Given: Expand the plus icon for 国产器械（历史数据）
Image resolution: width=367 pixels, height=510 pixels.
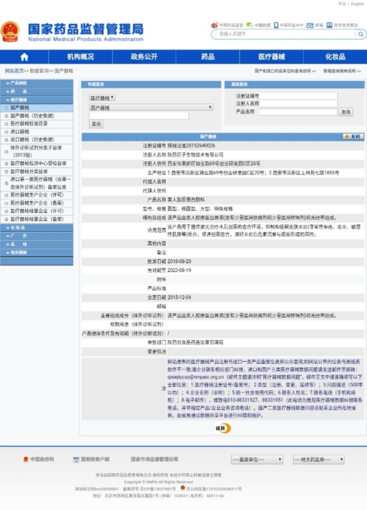Looking at the screenshot, I should click(6, 116).
